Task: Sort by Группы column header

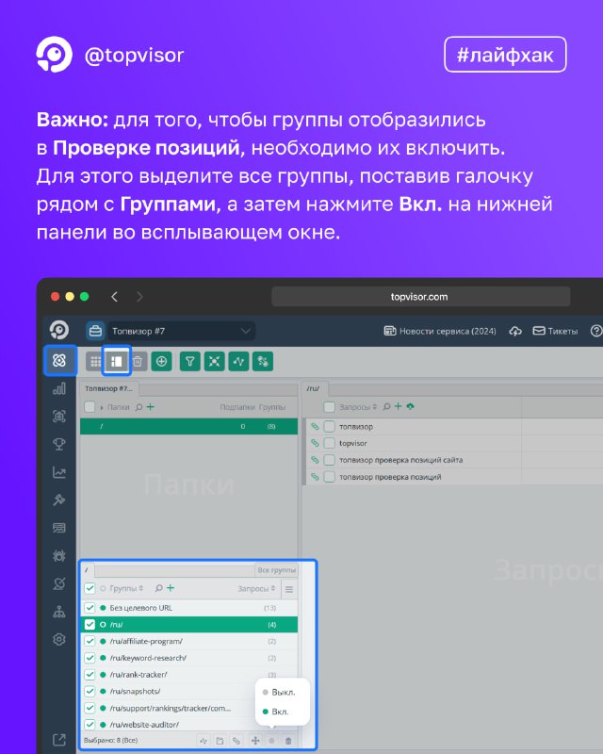Action: tap(126, 588)
